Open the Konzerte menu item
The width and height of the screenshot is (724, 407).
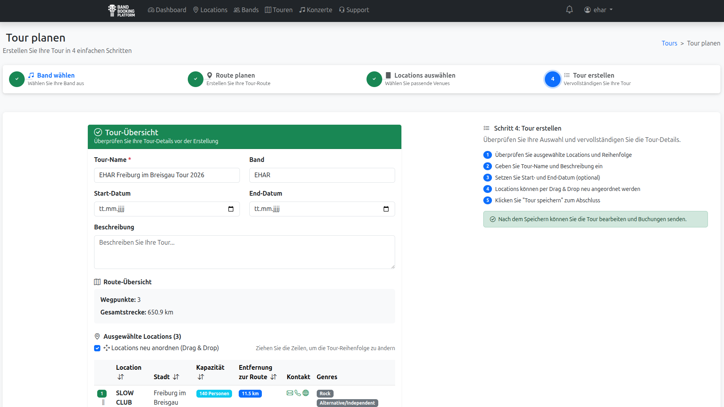pyautogui.click(x=316, y=10)
